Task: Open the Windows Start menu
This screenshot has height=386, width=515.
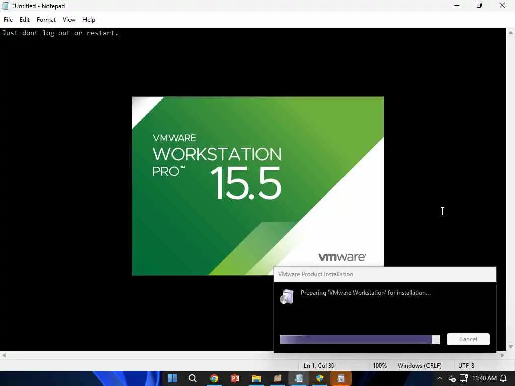Action: [172, 378]
